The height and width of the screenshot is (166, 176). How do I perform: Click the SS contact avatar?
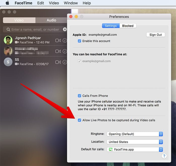pyautogui.click(x=8, y=62)
